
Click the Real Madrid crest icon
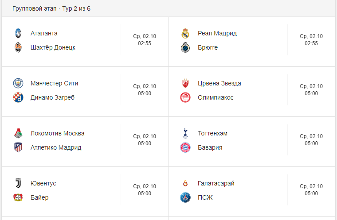click(185, 33)
